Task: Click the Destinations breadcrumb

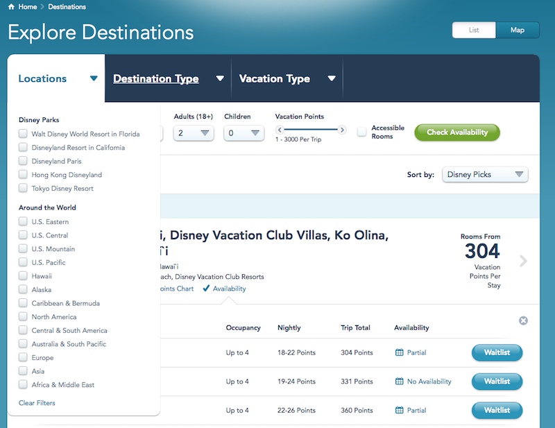Action: (67, 7)
